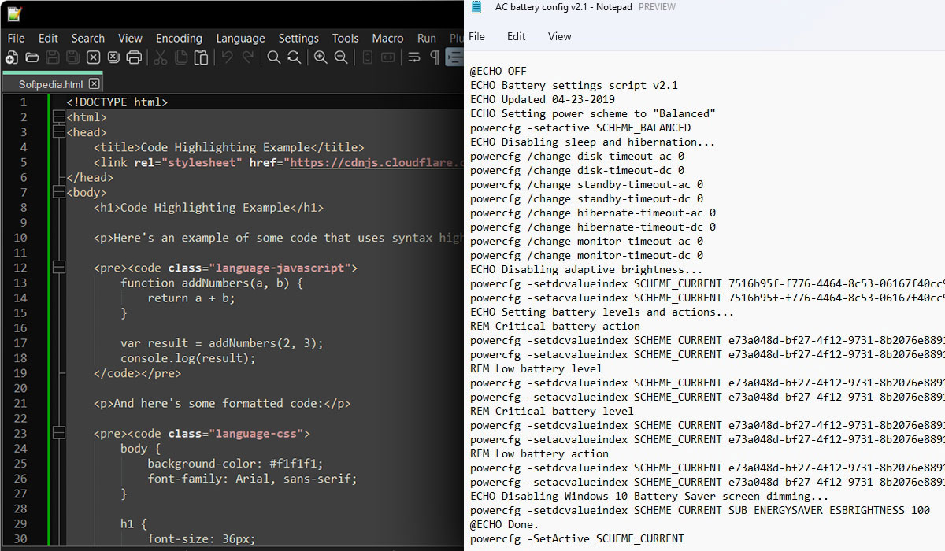Collapse the JavaScript code block on line 12
Image resolution: width=945 pixels, height=551 pixels.
click(x=59, y=268)
